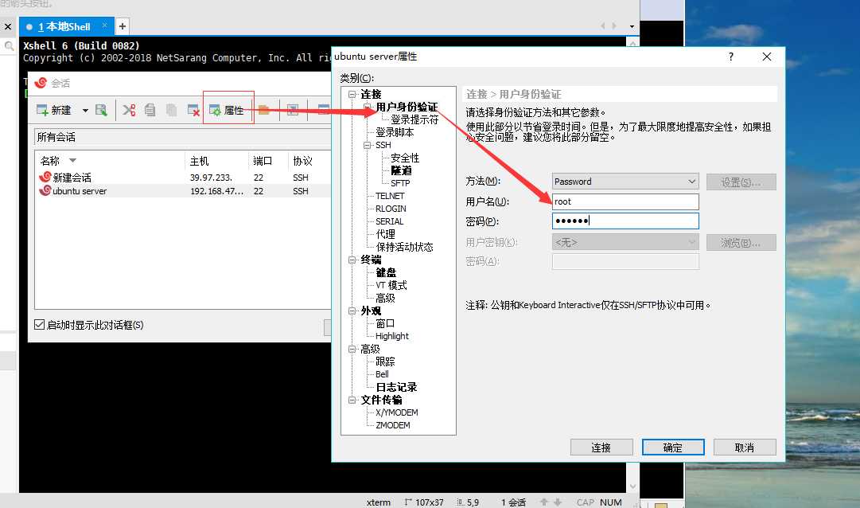Click the import icon next to folder icon
This screenshot has height=508, width=860.
point(293,111)
